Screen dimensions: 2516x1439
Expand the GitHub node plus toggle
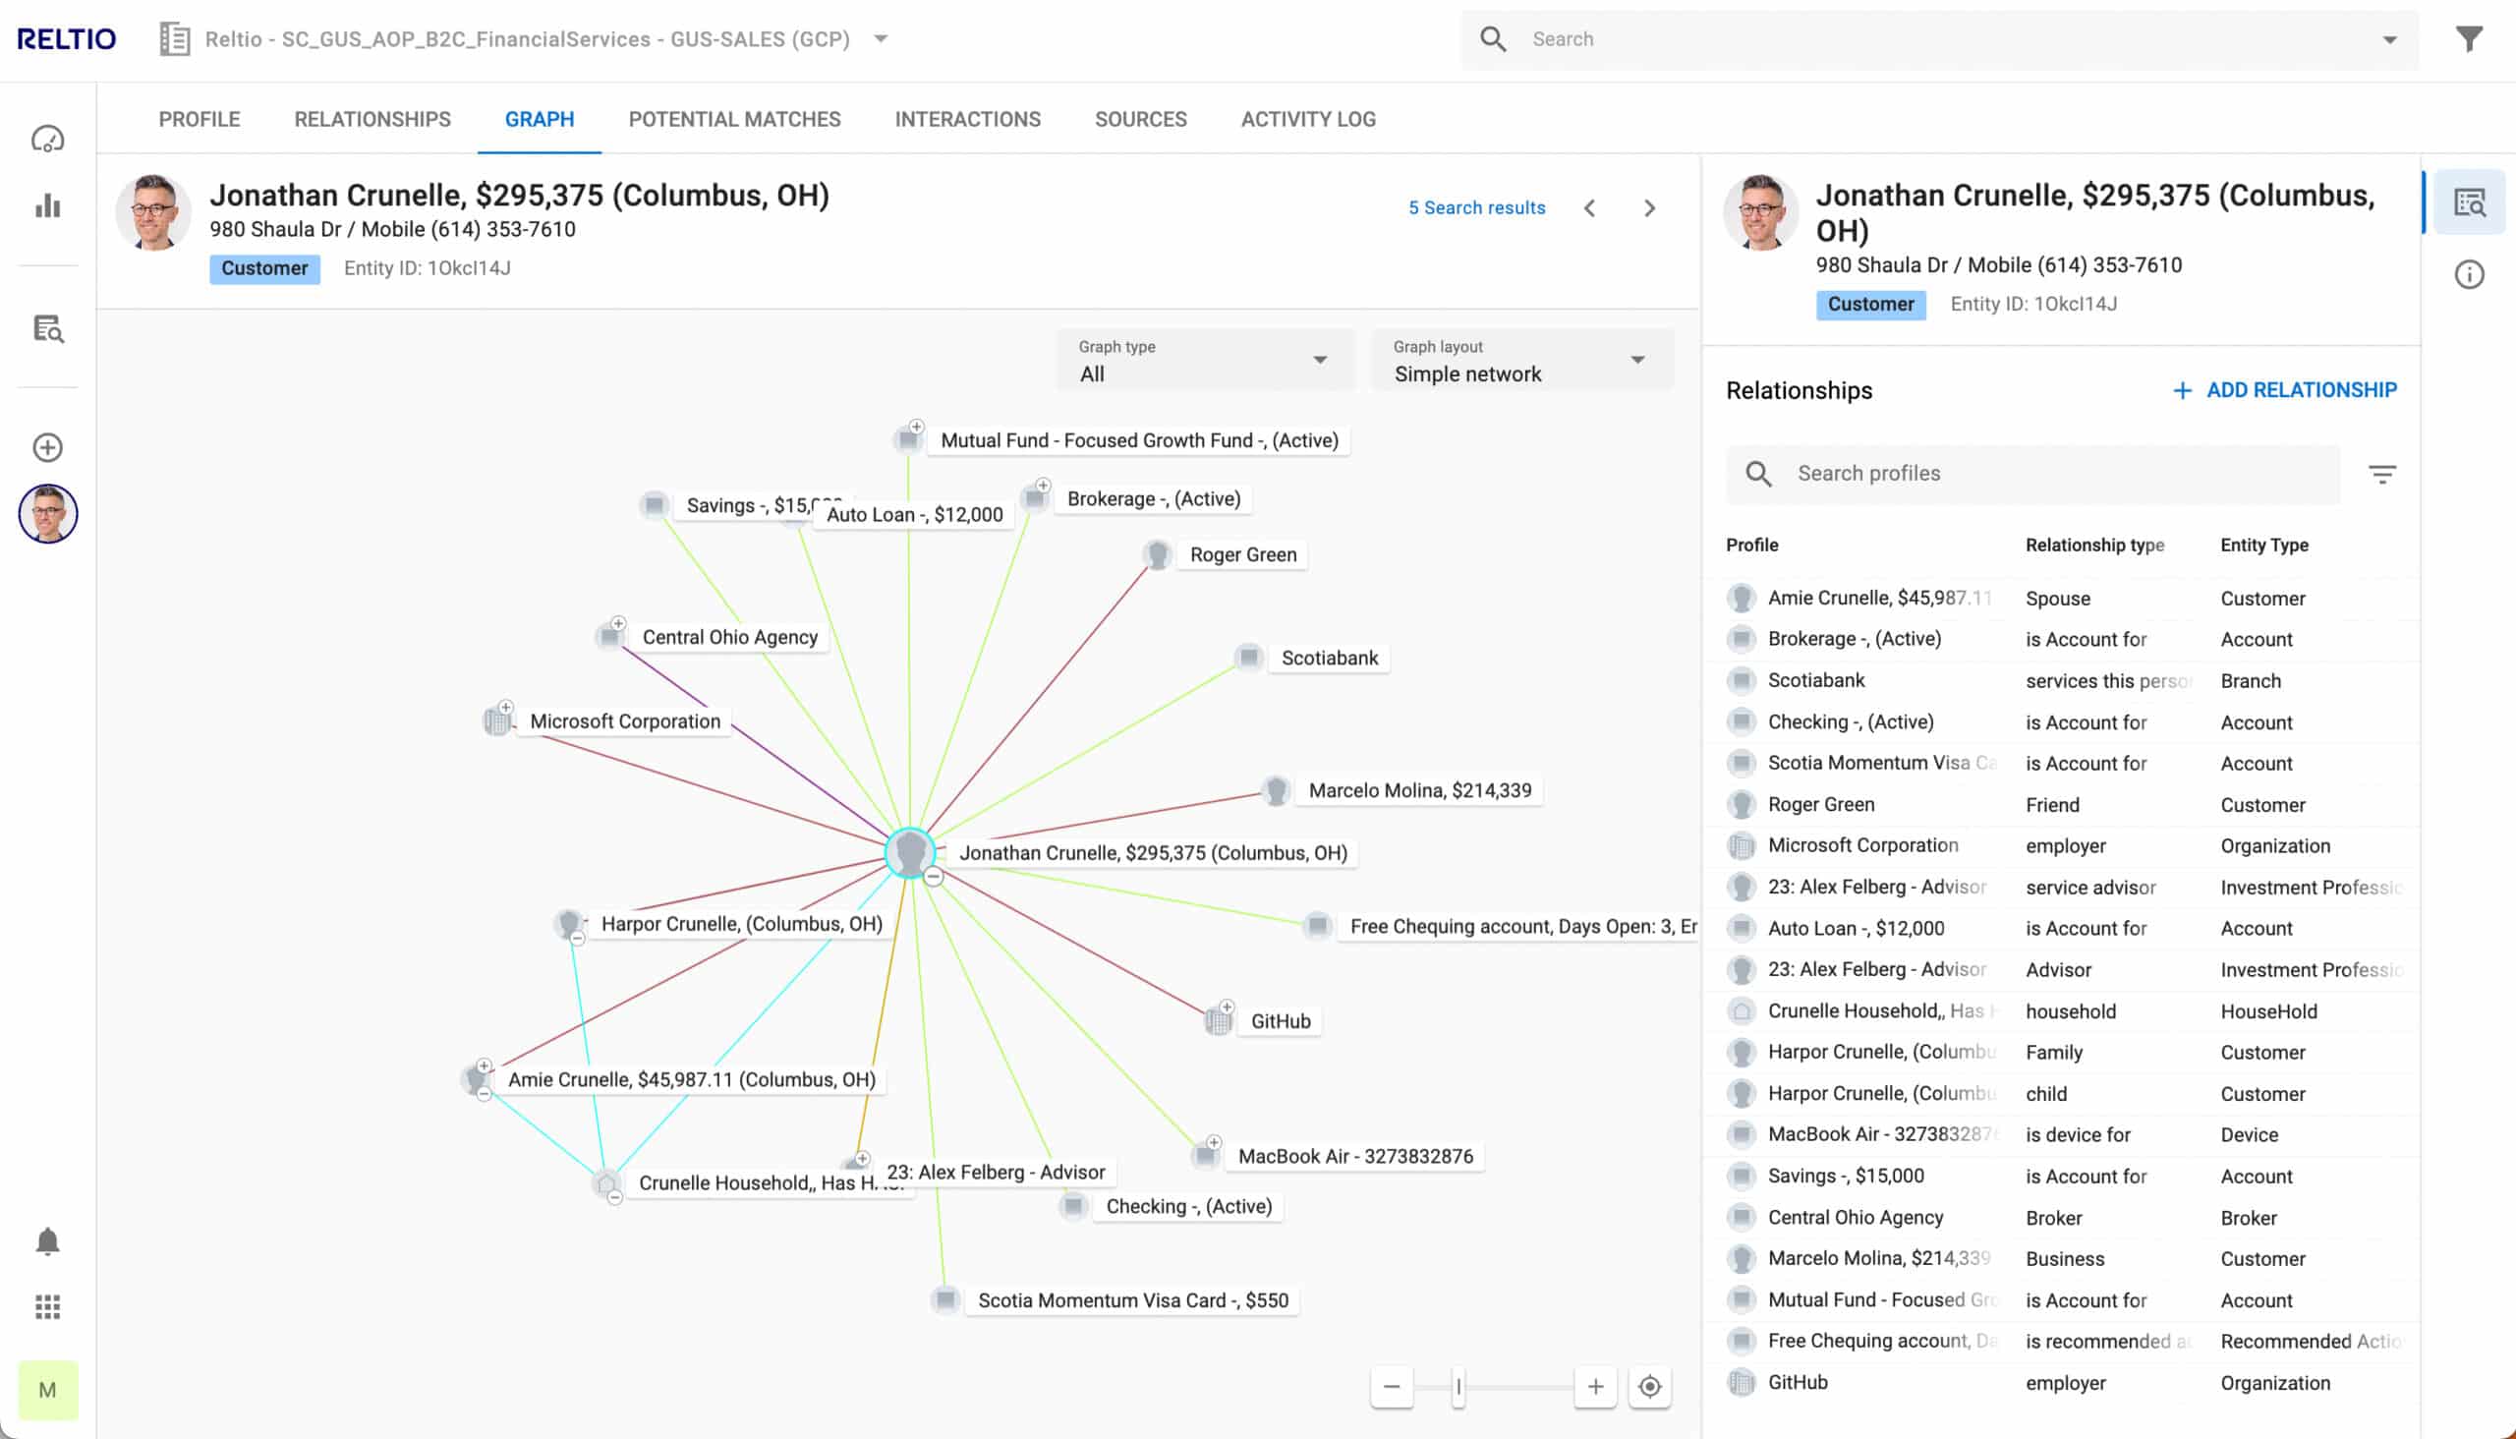[x=1227, y=1007]
